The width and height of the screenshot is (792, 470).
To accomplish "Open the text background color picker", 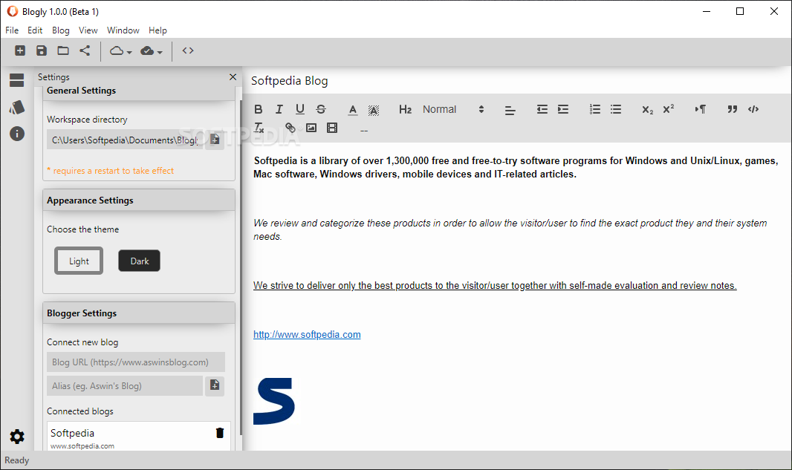I will (373, 110).
